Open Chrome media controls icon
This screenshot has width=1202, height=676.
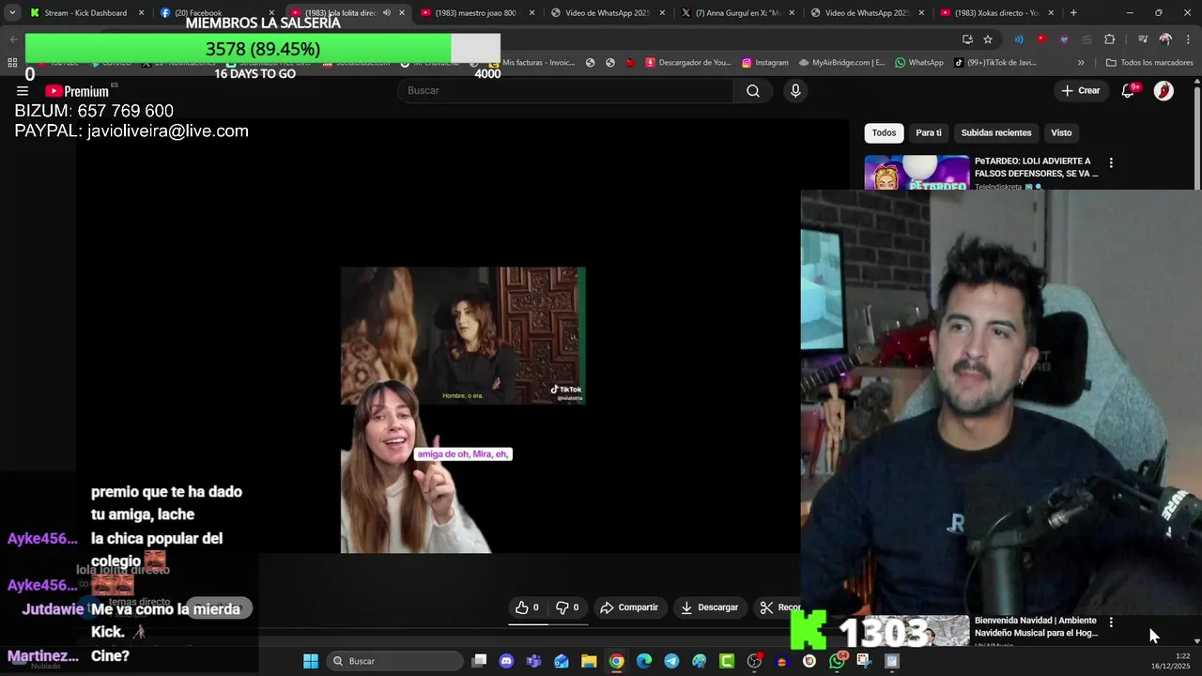pos(1143,39)
